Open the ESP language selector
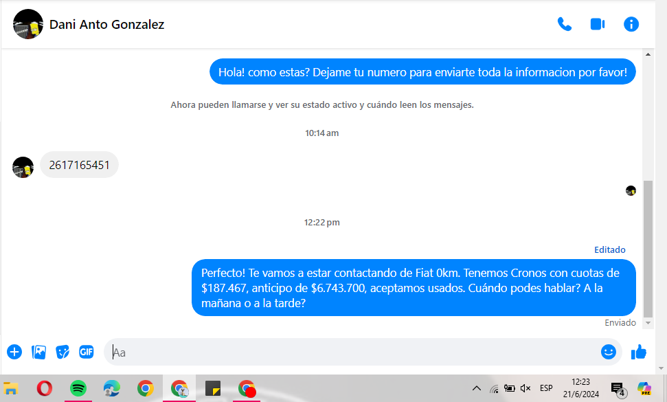Viewport: 667px width, 402px height. point(546,388)
